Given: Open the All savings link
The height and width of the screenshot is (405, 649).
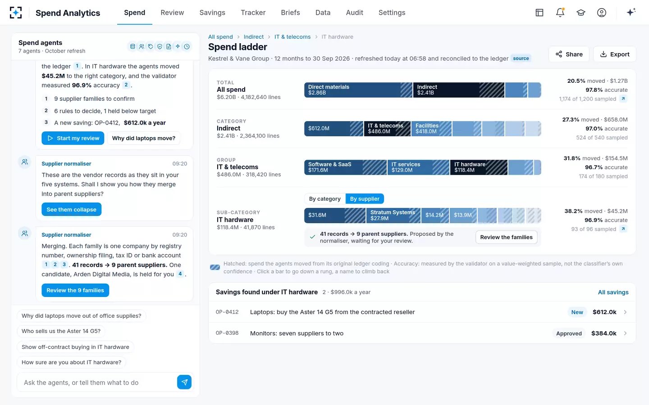Looking at the screenshot, I should tap(613, 292).
